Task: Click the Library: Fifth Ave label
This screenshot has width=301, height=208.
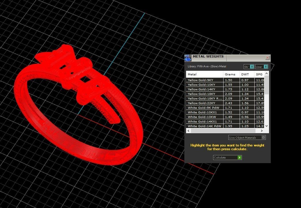Action: click(x=207, y=66)
